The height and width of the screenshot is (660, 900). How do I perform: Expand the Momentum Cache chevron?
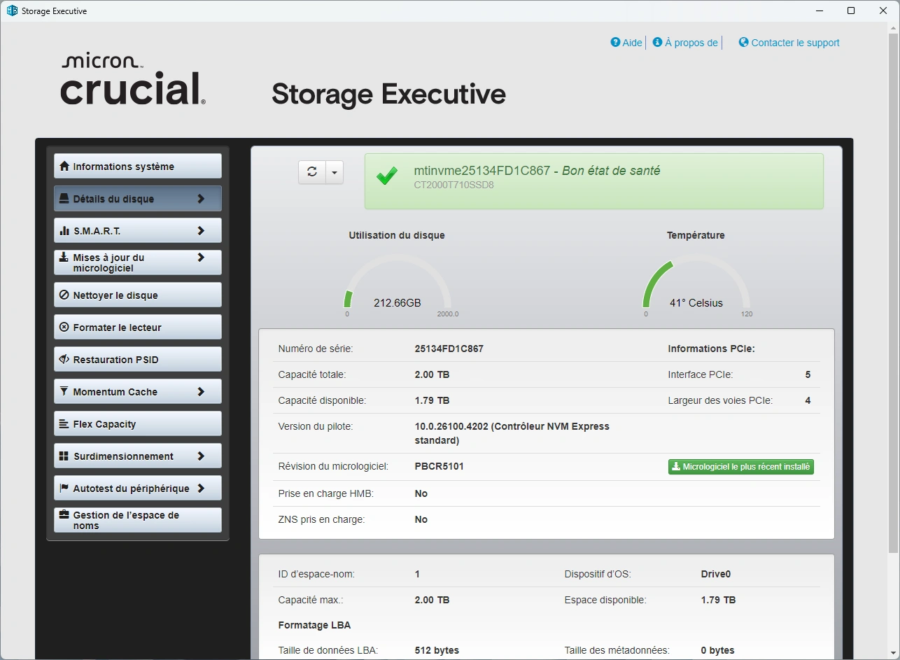point(201,392)
